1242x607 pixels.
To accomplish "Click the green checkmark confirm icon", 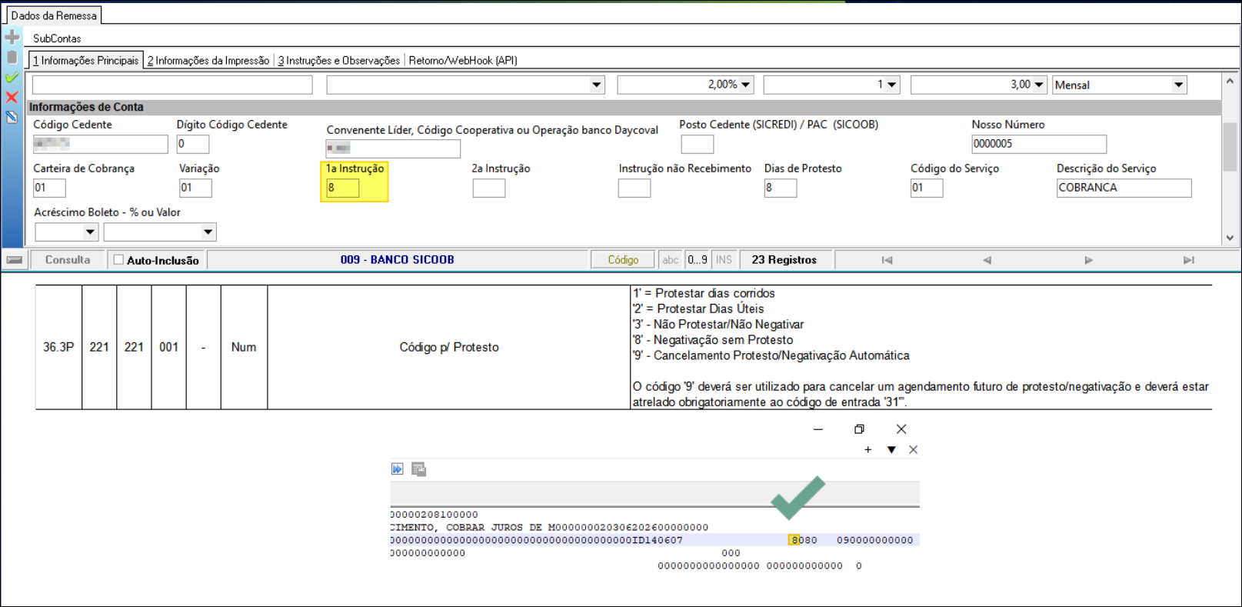I will [x=12, y=77].
